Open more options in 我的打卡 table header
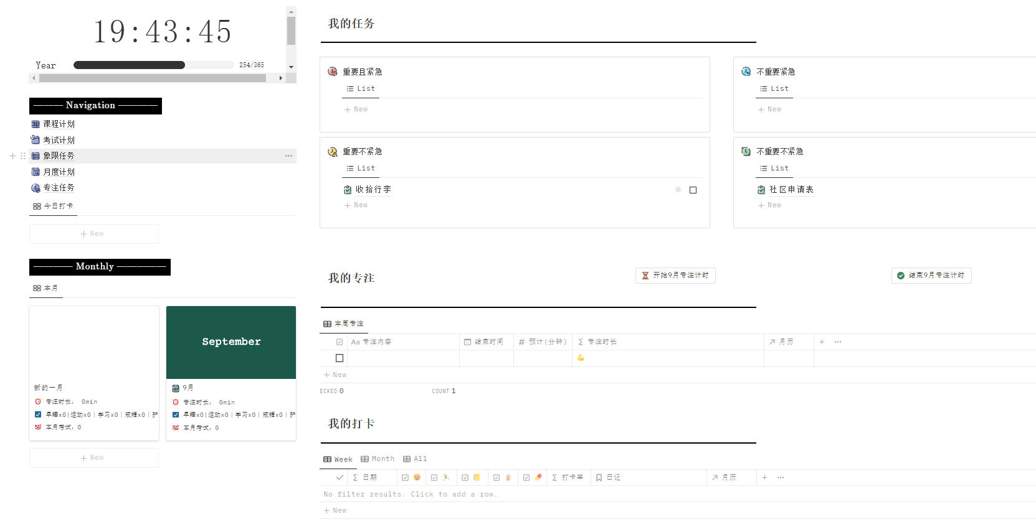This screenshot has height=522, width=1036. coord(781,477)
